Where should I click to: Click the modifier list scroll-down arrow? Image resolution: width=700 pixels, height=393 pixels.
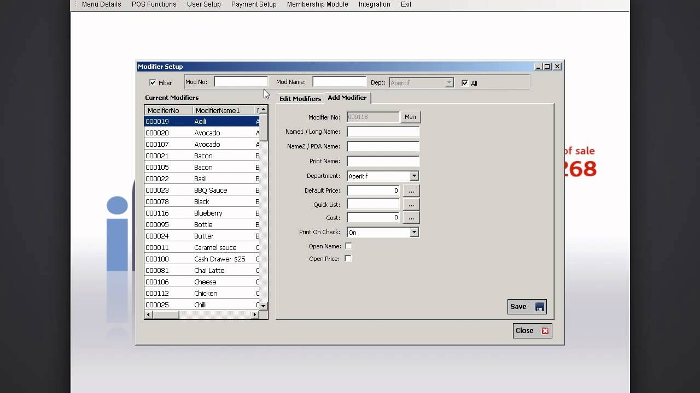click(x=264, y=306)
